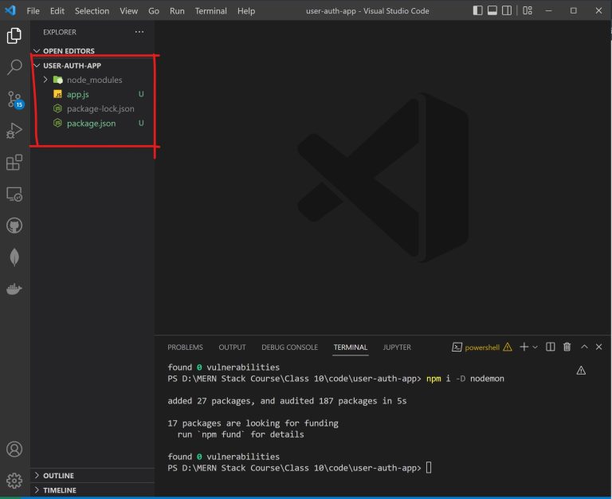The image size is (612, 499).
Task: Open the Run menu
Action: click(x=177, y=11)
